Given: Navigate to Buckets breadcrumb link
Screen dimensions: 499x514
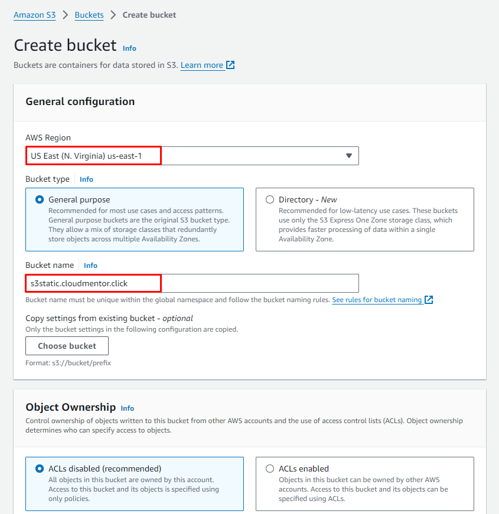Looking at the screenshot, I should 89,15.
